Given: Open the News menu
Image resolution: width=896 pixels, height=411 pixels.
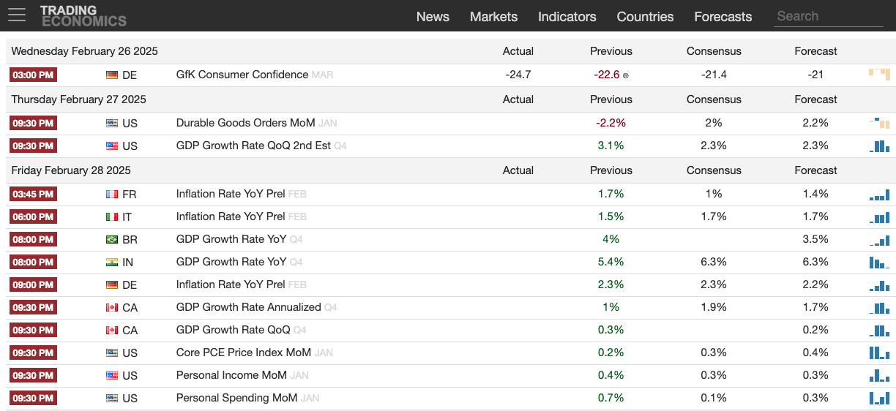Looking at the screenshot, I should click(433, 16).
